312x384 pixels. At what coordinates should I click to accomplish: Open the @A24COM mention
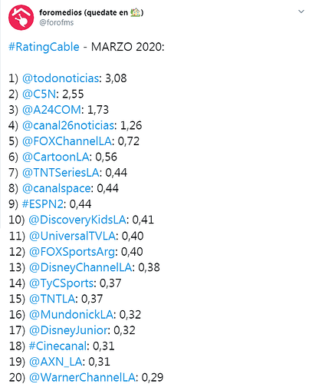(51, 110)
